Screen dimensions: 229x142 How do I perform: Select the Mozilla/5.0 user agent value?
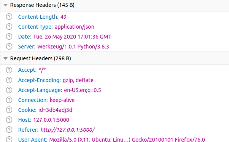coord(127,139)
